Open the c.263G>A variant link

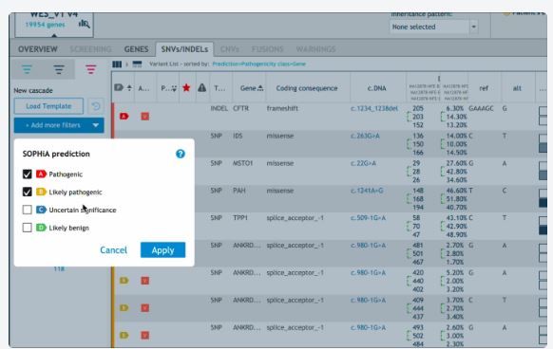tap(365, 136)
